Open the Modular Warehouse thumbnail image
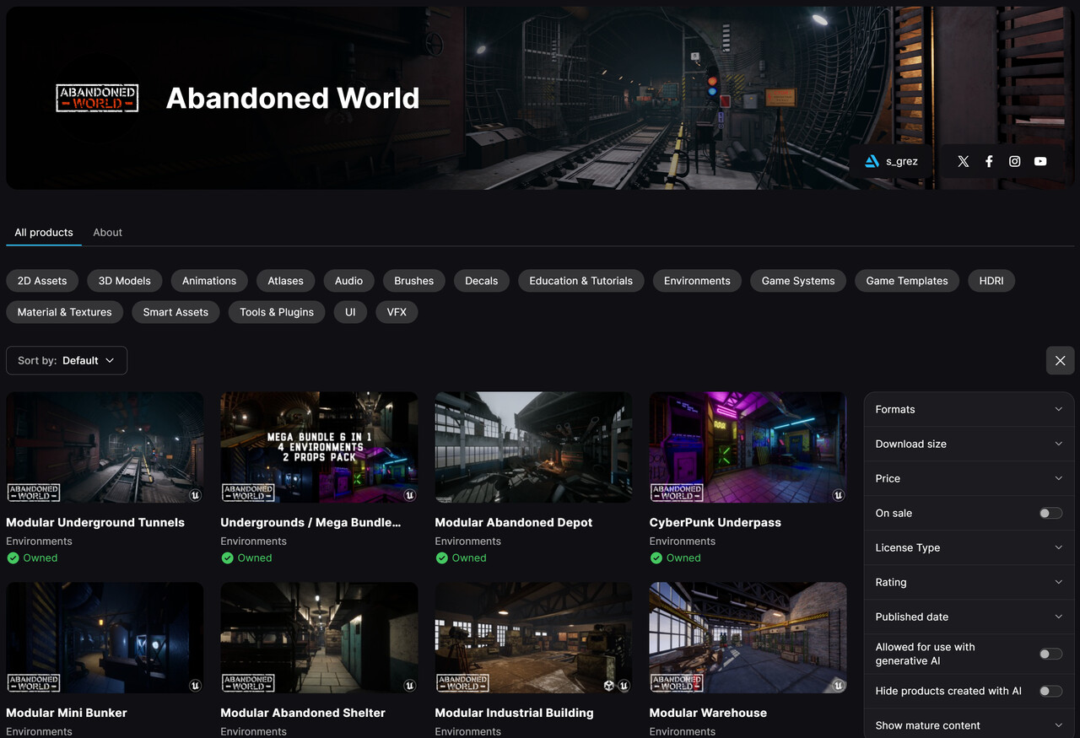Image resolution: width=1080 pixels, height=738 pixels. coord(748,638)
